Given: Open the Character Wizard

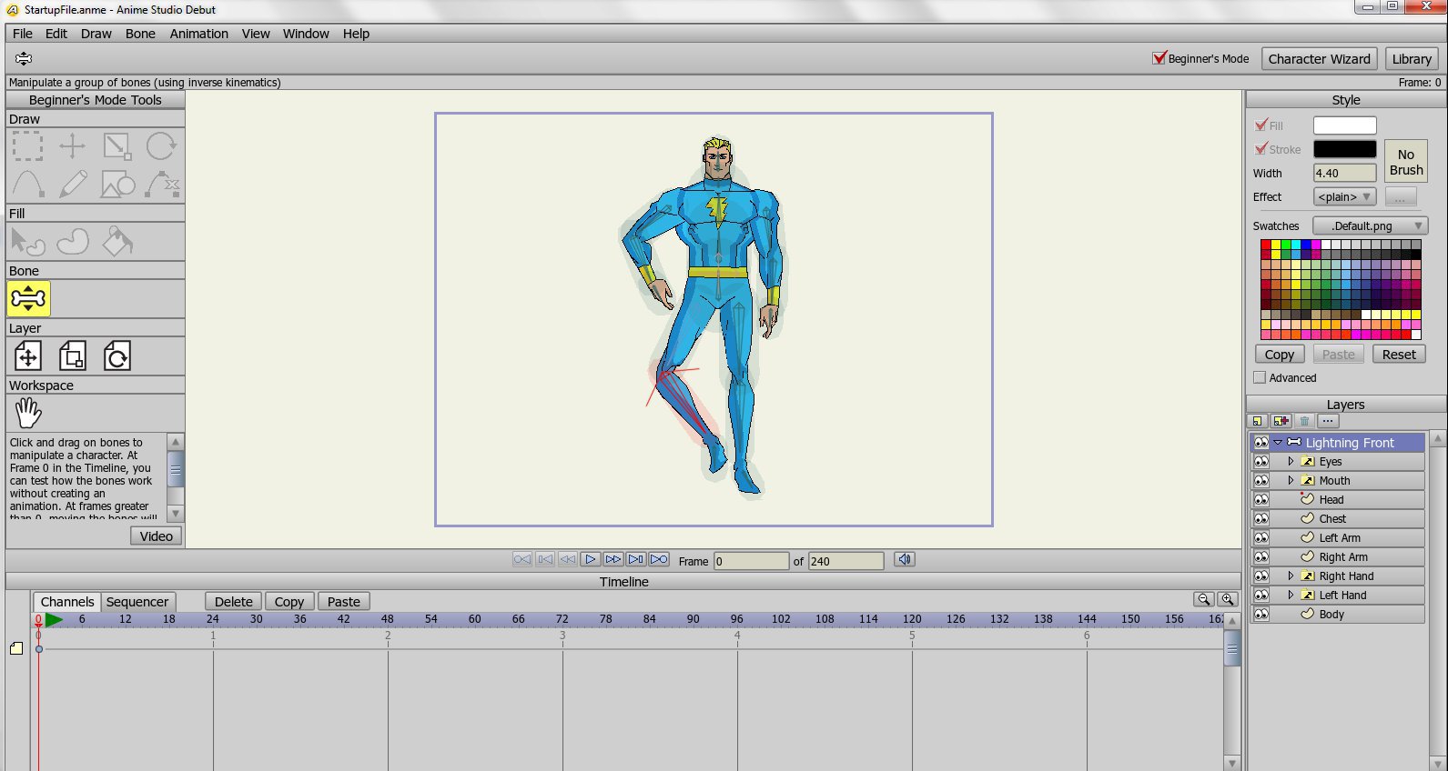Looking at the screenshot, I should click(1319, 59).
